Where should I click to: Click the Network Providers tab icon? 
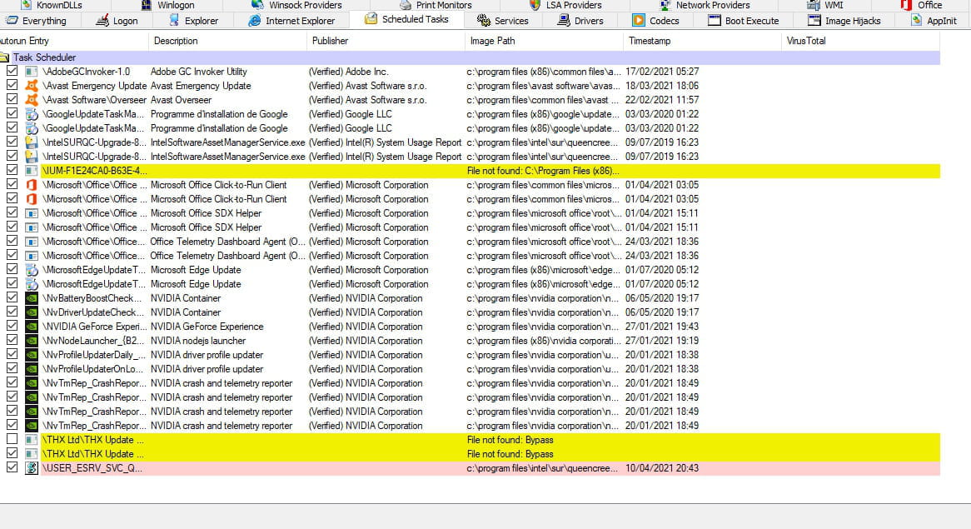pos(665,5)
